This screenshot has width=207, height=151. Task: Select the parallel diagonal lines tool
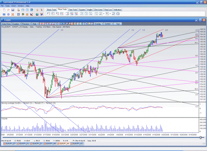pyautogui.click(x=82, y=14)
